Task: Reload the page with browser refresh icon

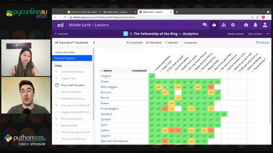Action: 65,17
